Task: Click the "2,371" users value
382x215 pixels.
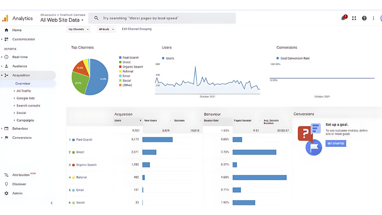Action: (135, 152)
